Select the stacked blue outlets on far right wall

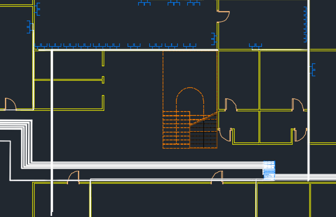[305, 24]
